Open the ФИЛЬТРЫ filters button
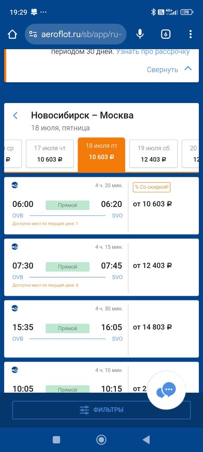The height and width of the screenshot is (452, 203). (101, 410)
